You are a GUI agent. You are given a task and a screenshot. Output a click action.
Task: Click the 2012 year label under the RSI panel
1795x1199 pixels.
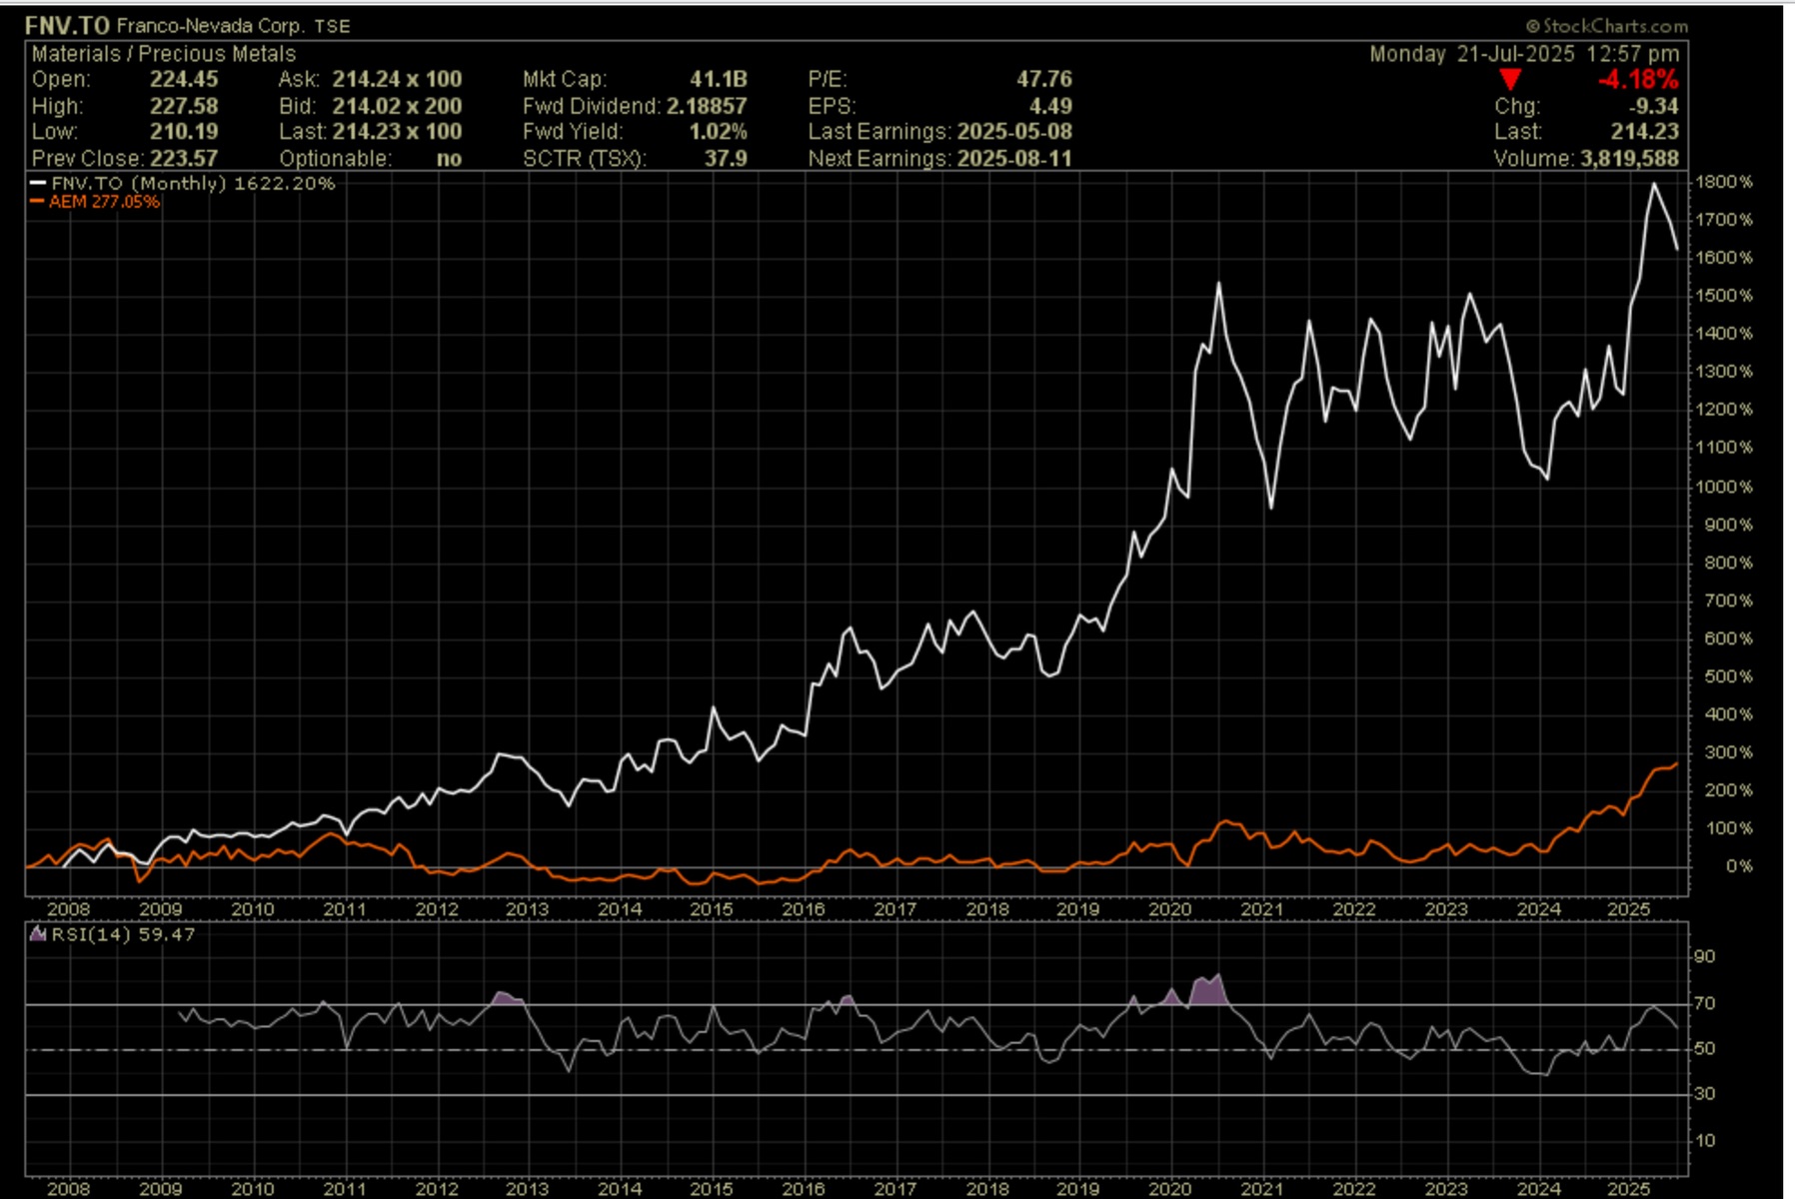point(437,1189)
